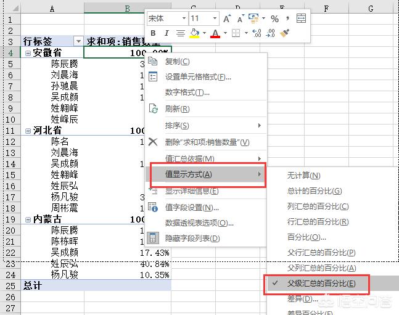
Task: Increase decimal places
Action: [x=257, y=33]
